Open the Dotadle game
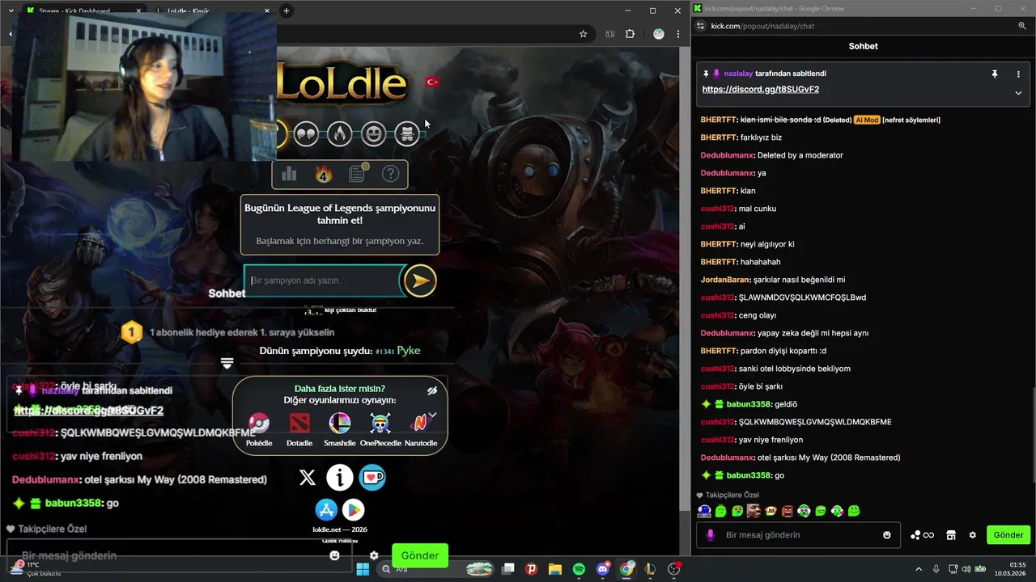Screen dimensions: 1036x582 pos(299,429)
